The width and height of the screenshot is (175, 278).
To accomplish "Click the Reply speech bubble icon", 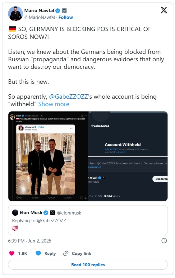I will pos(38,253).
